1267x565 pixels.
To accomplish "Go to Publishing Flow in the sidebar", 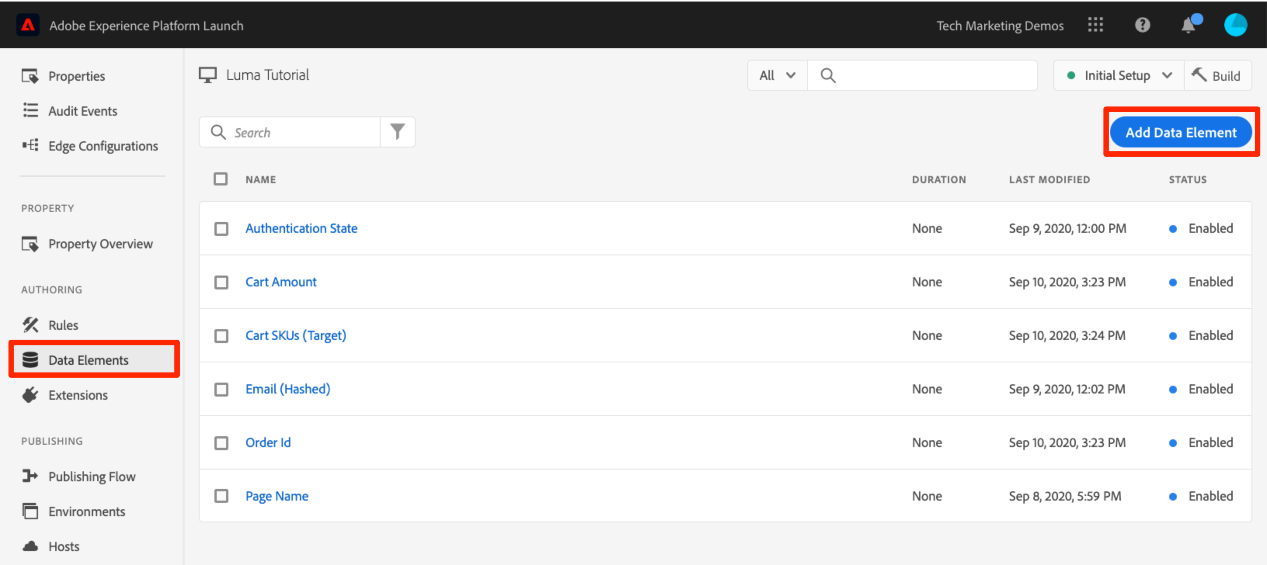I will click(92, 477).
